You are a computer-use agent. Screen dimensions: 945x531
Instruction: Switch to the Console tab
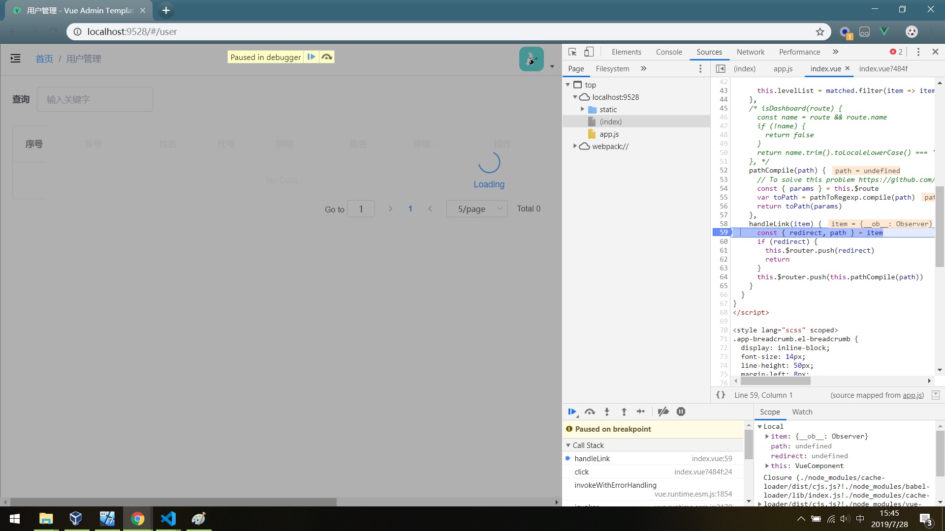pyautogui.click(x=669, y=52)
